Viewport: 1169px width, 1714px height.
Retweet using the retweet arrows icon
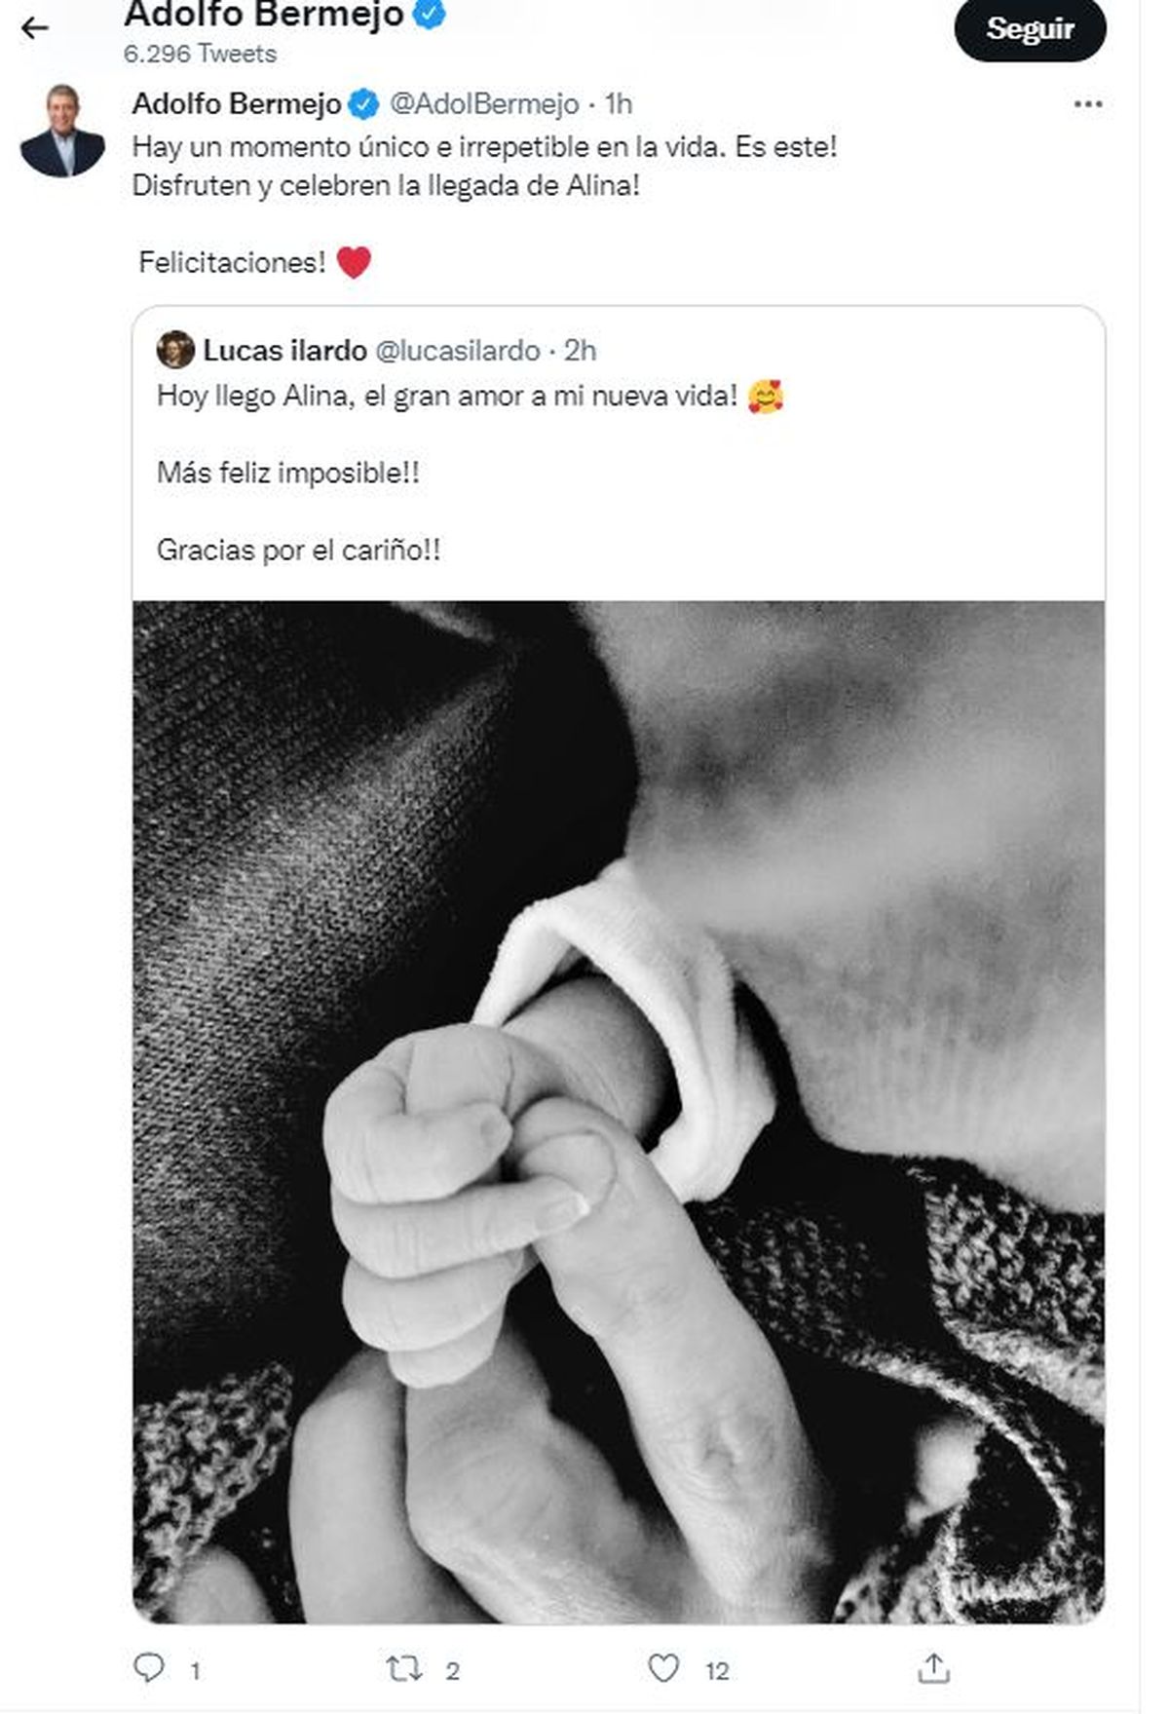404,1669
